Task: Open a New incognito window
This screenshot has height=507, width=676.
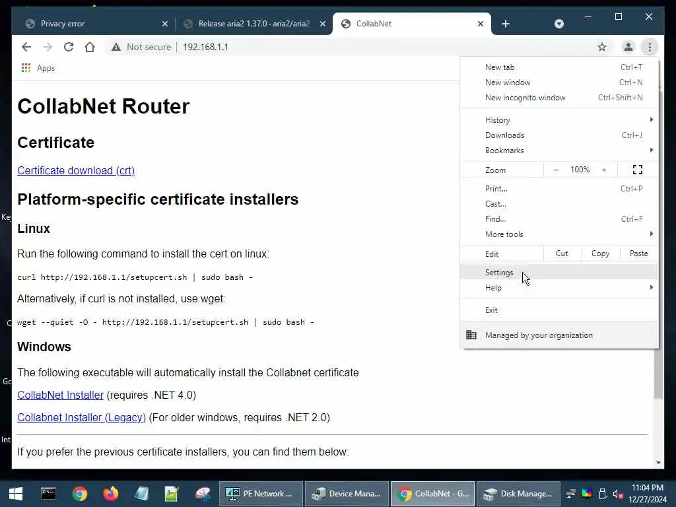Action: click(559, 98)
